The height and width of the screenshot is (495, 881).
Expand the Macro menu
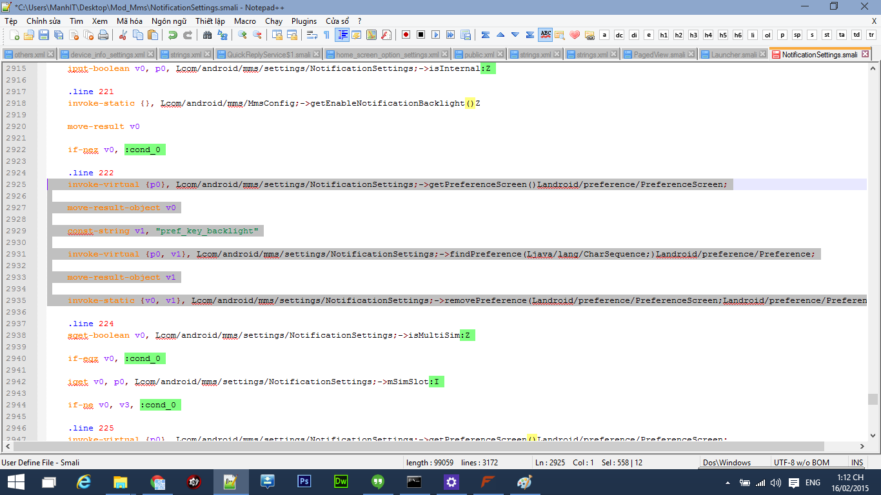coord(245,21)
